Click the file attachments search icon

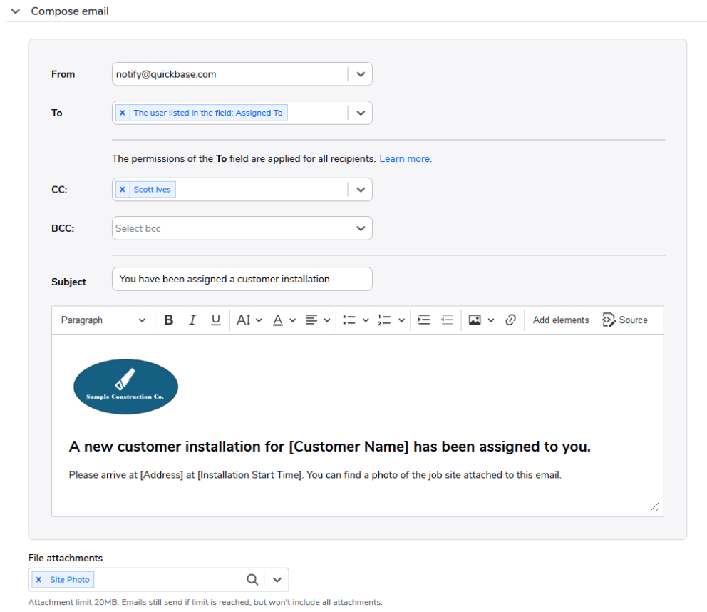coord(252,579)
